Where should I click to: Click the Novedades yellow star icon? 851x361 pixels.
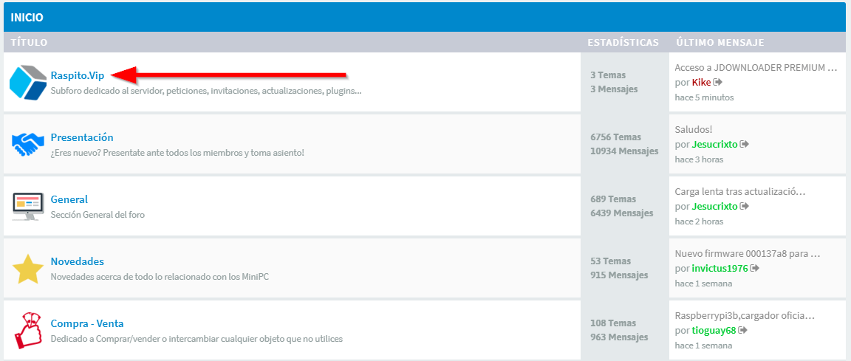pos(28,268)
